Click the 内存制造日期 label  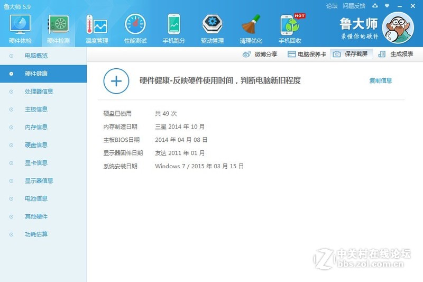(121, 126)
